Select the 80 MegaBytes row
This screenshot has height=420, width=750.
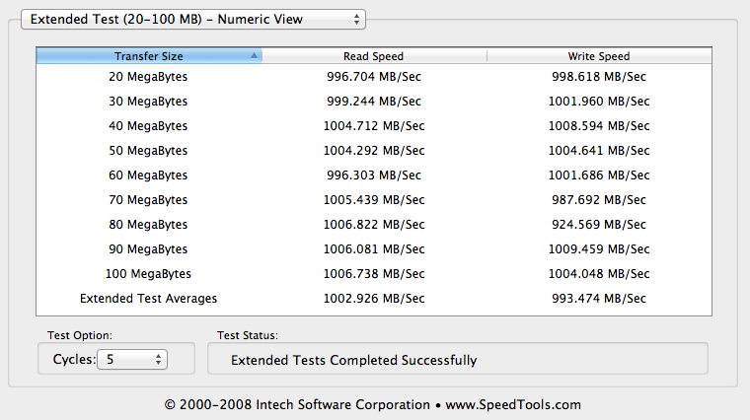point(148,224)
